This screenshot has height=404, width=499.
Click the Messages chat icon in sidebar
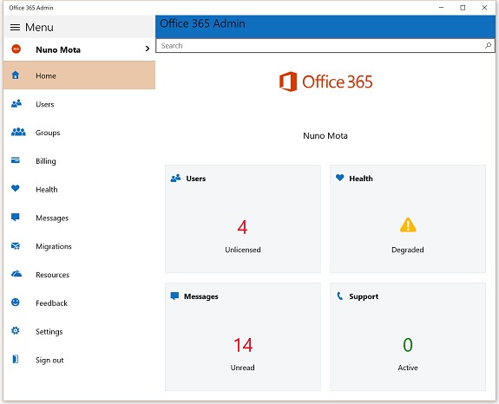point(16,217)
